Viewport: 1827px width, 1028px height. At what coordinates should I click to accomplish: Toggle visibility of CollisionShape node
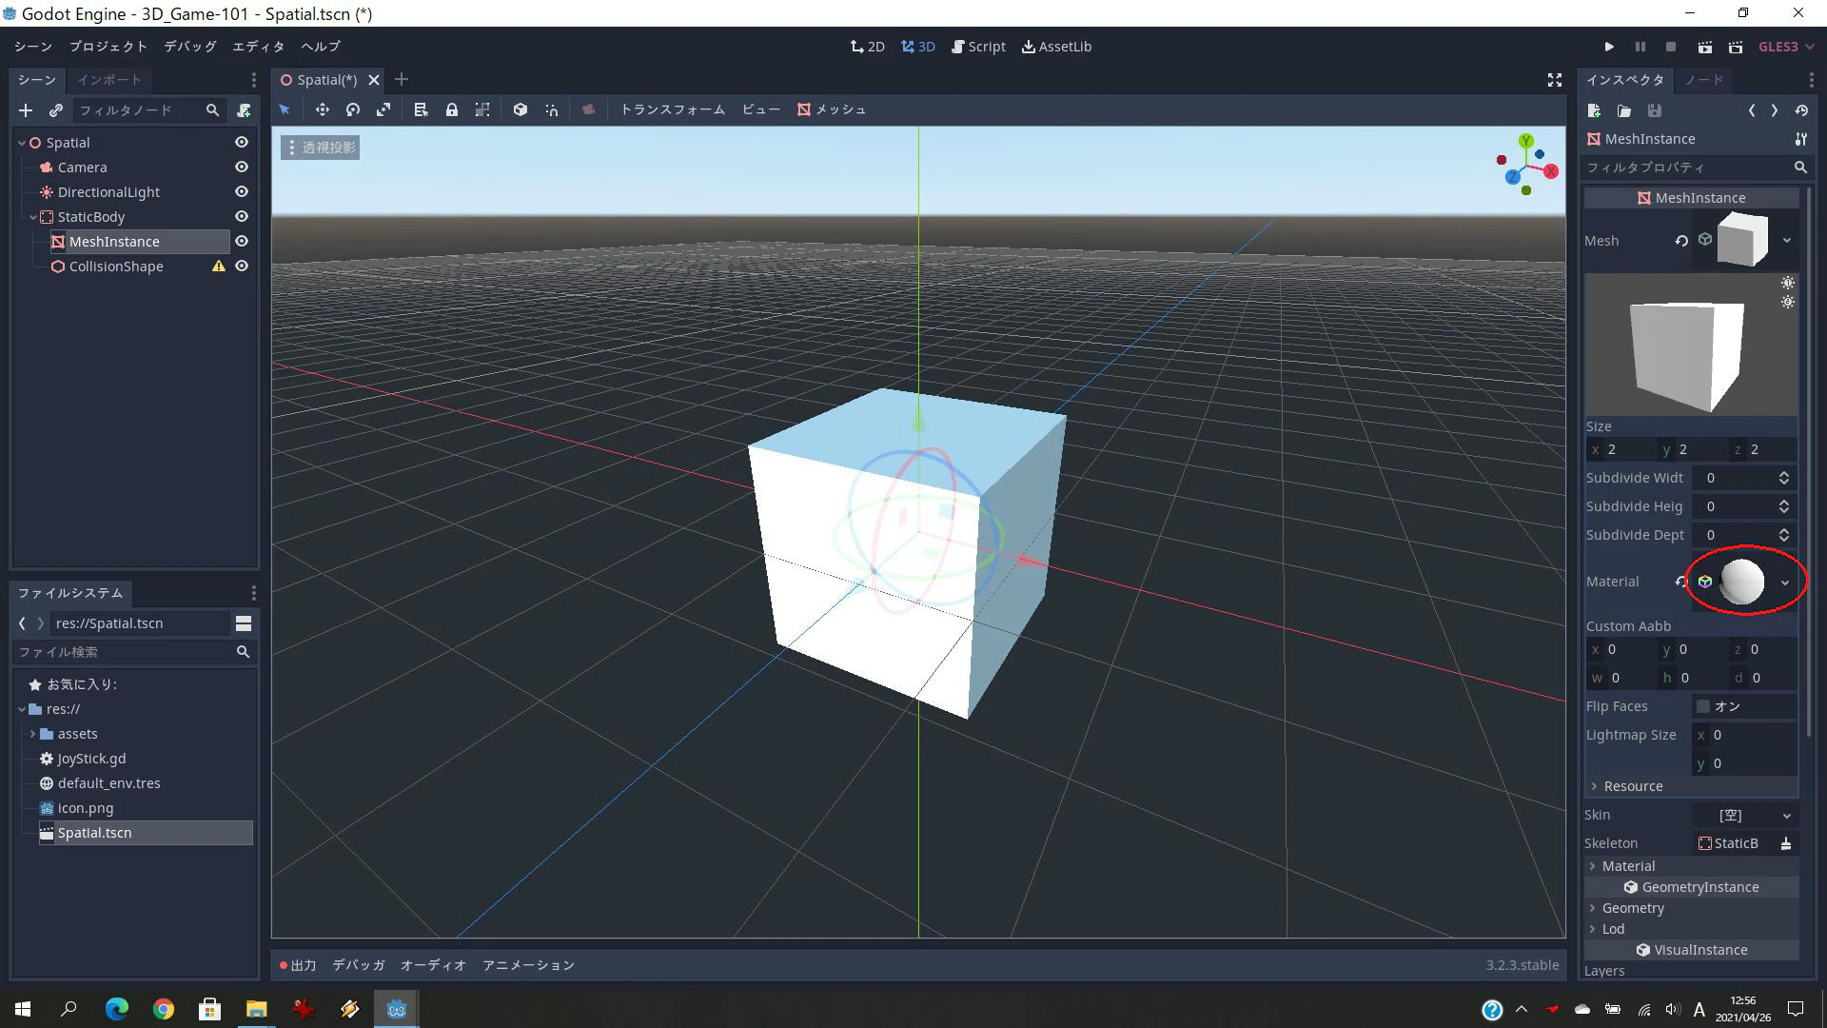242,266
